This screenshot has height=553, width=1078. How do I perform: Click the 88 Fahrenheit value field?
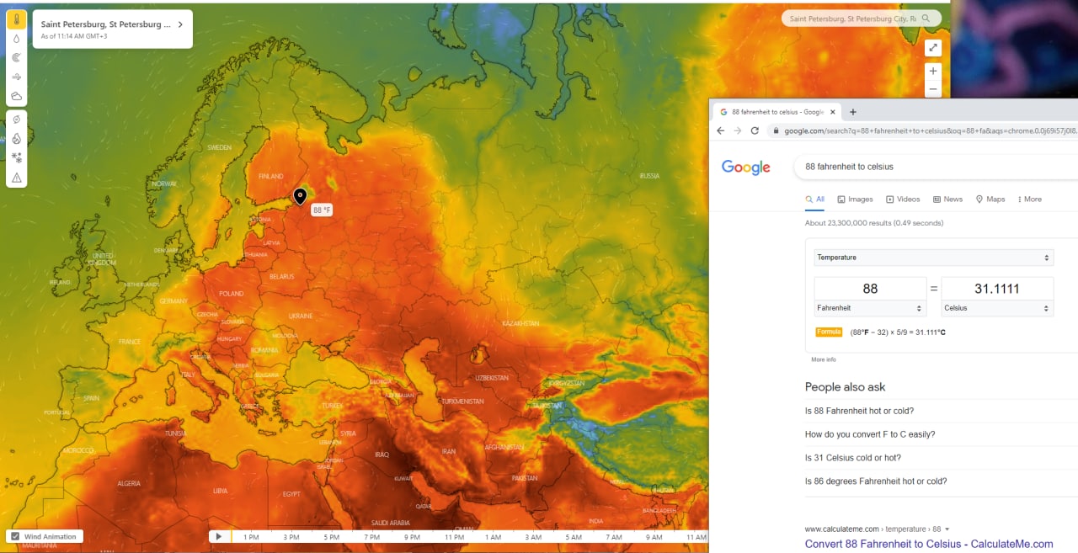[870, 289]
